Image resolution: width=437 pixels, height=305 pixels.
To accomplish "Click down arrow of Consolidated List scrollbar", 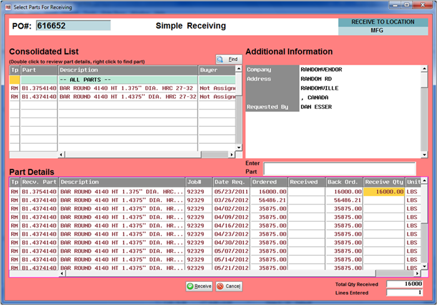I will point(239,147).
